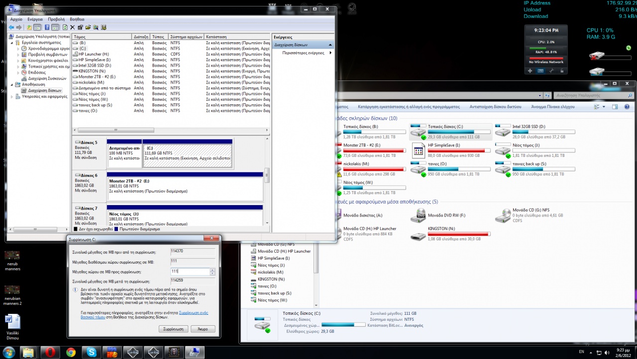Viewport: 637px width, 359px height.
Task: Click Άνοιγμα Πίνακα ελέγχου in Explorer toolbar
Action: (x=552, y=107)
